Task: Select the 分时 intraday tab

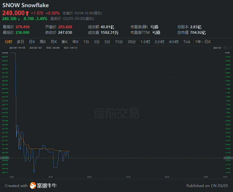Action: pyautogui.click(x=8, y=42)
